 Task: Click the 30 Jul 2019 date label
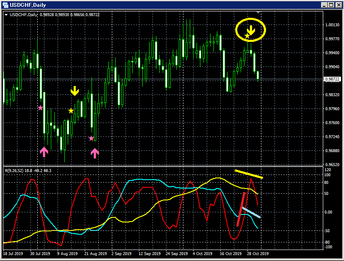pyautogui.click(x=40, y=253)
